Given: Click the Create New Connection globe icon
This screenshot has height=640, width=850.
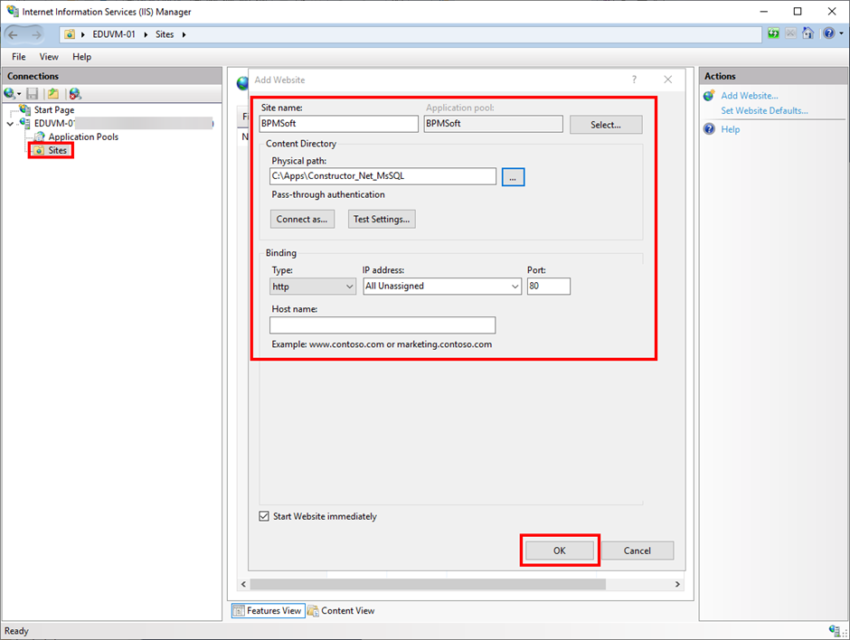Looking at the screenshot, I should [x=9, y=94].
